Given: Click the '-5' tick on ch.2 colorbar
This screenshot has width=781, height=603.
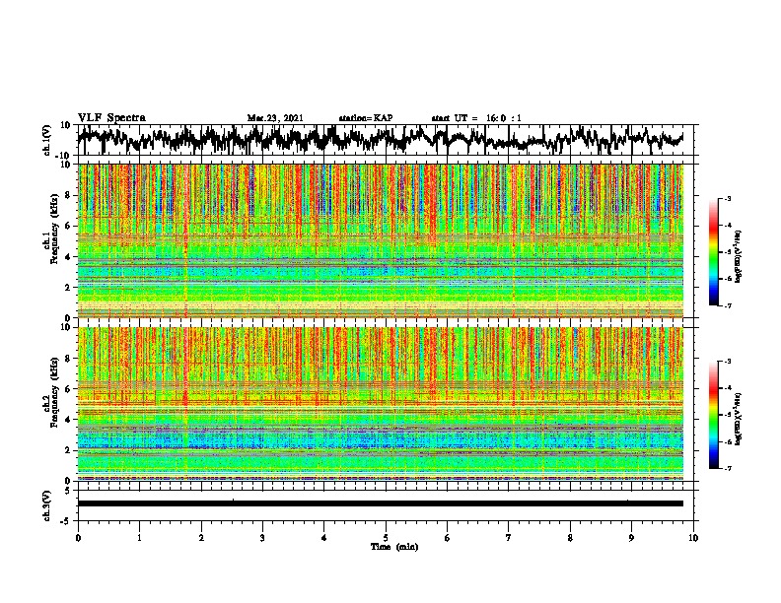Looking at the screenshot, I should coord(727,415).
